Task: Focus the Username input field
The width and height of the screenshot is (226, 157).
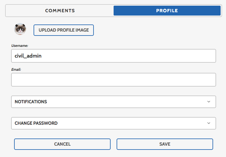Action: pyautogui.click(x=114, y=56)
